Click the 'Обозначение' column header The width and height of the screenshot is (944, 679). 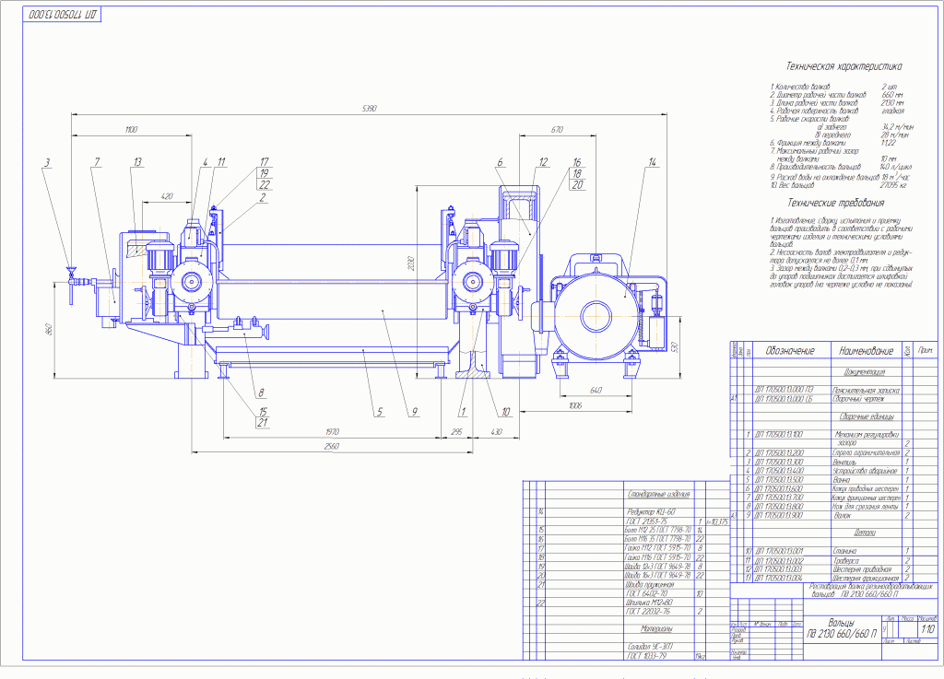pyautogui.click(x=790, y=351)
